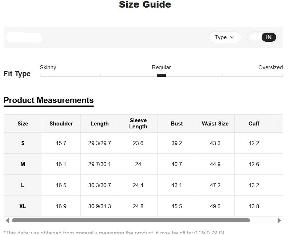Click the Sleeve Length column header
The height and width of the screenshot is (235, 303).
pyautogui.click(x=138, y=124)
